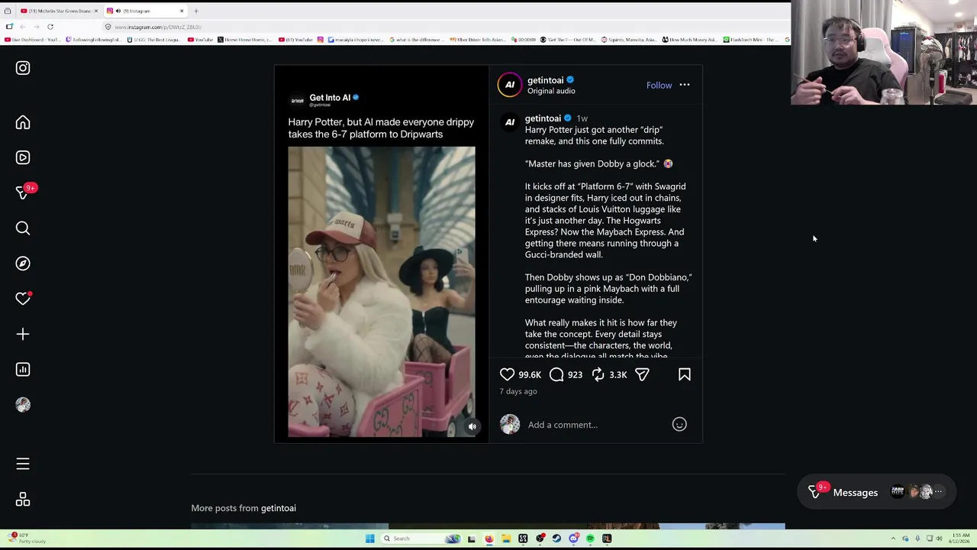Show hidden system tray icons chevron
Viewport: 977px width, 550px height.
[893, 539]
